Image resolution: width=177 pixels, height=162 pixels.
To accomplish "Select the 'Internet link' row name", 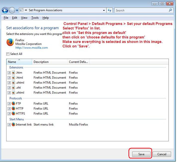I will (24, 125).
